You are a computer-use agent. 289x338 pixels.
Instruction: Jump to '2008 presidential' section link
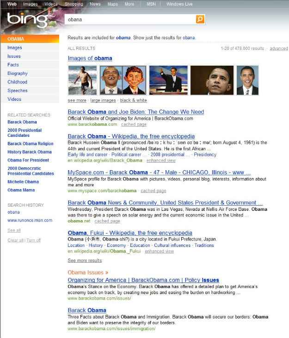tap(167, 154)
